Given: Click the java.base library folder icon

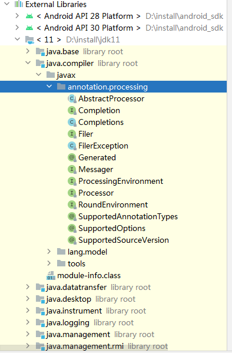Looking at the screenshot, I should click(x=40, y=51).
